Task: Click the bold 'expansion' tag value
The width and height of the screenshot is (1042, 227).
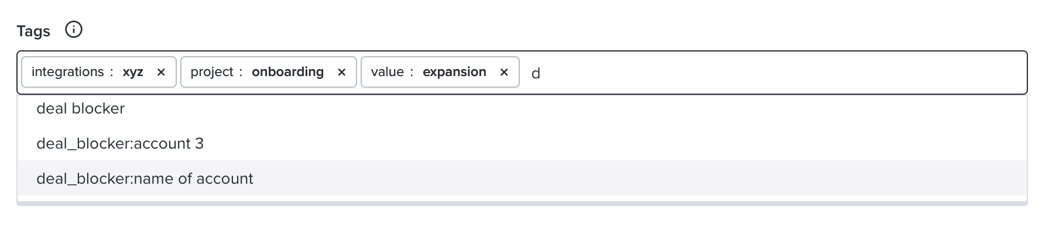Action: [x=454, y=72]
